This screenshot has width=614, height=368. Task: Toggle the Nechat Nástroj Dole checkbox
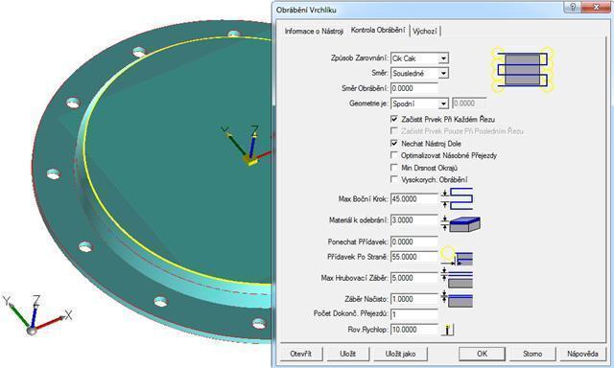point(394,143)
